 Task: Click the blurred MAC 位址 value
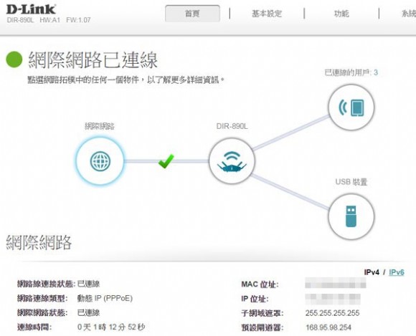pos(336,283)
